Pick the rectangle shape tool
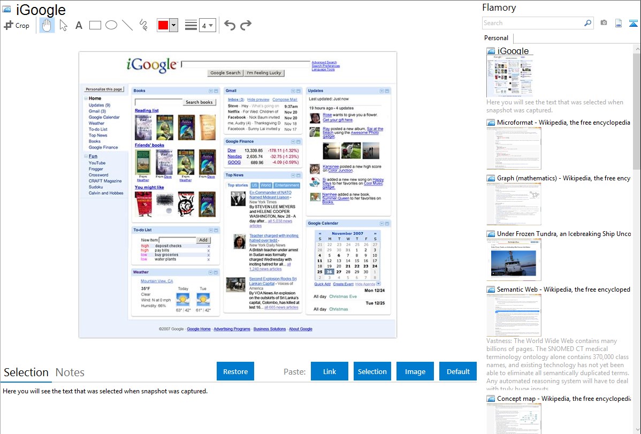The height and width of the screenshot is (434, 641). (x=95, y=25)
